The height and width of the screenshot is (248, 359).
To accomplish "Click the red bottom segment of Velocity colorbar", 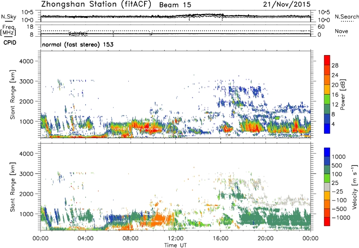I will [x=327, y=222].
